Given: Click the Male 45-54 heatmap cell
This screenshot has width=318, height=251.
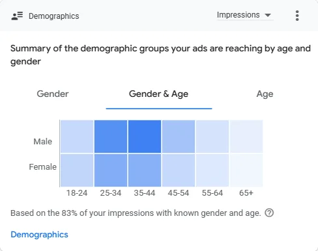Looking at the screenshot, I should (179, 137).
